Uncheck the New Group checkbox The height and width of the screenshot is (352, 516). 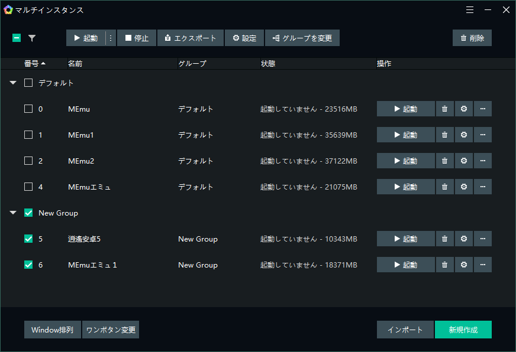pyautogui.click(x=28, y=213)
